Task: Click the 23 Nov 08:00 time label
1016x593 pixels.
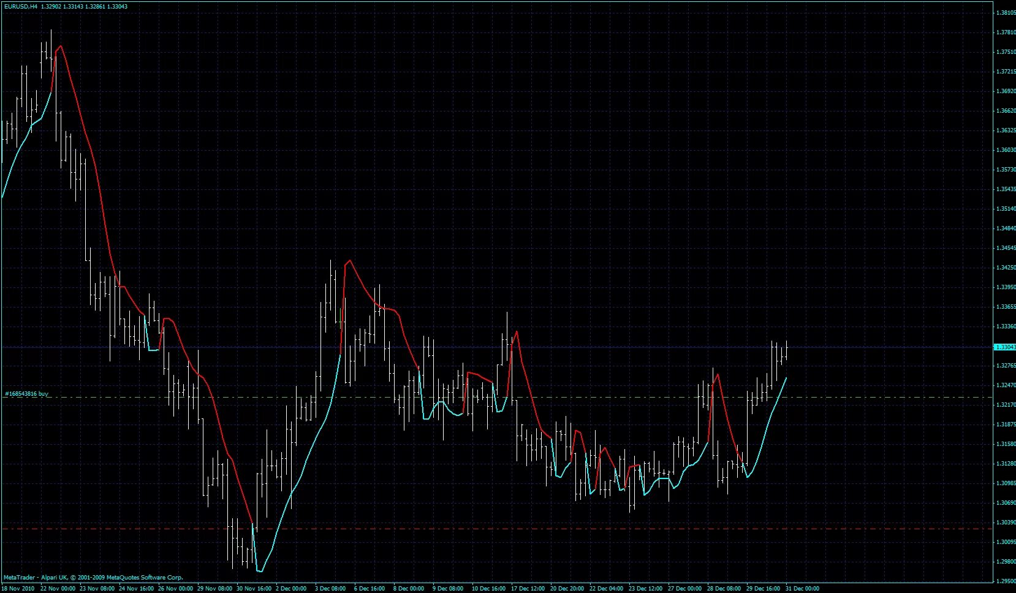Action: pos(97,589)
